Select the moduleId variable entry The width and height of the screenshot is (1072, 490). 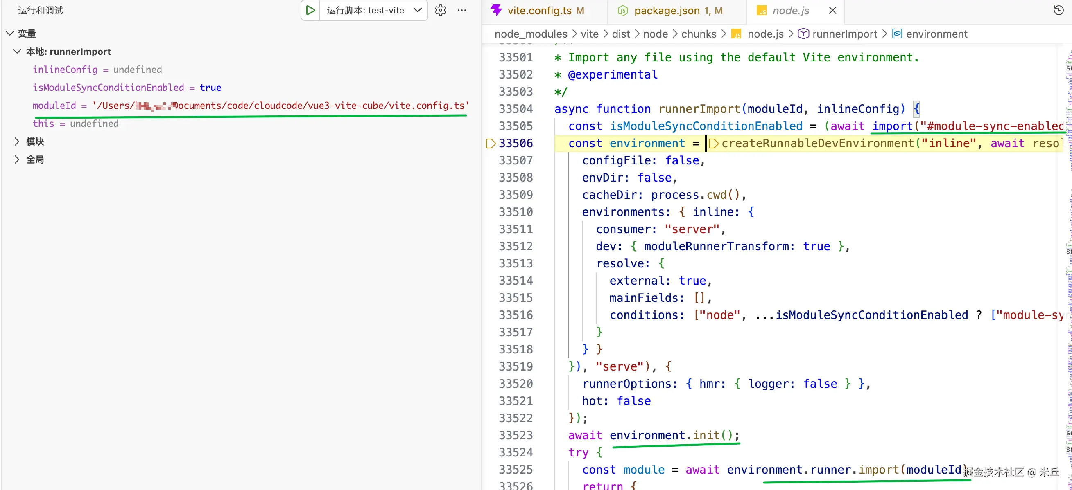pyautogui.click(x=54, y=106)
